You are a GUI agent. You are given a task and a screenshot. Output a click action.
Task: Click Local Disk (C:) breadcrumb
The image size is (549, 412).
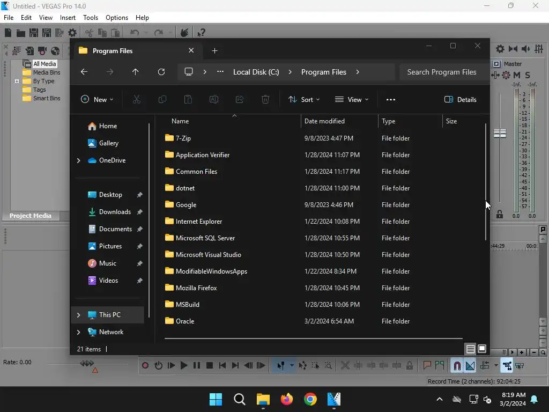coord(256,72)
